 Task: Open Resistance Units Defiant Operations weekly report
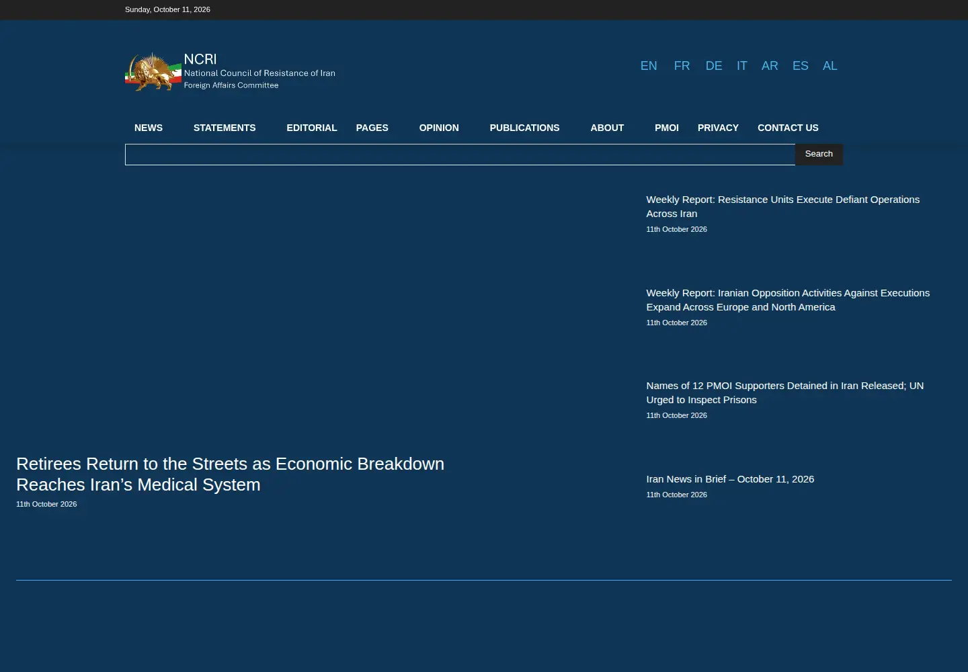783,206
